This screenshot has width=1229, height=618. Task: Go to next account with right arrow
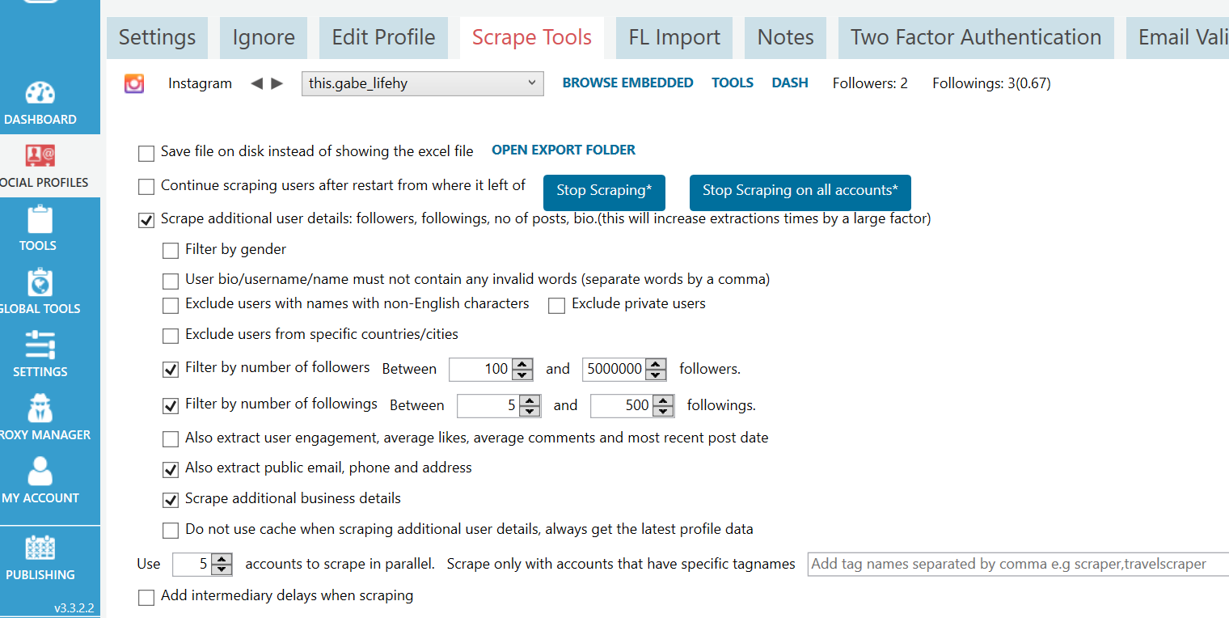coord(277,83)
